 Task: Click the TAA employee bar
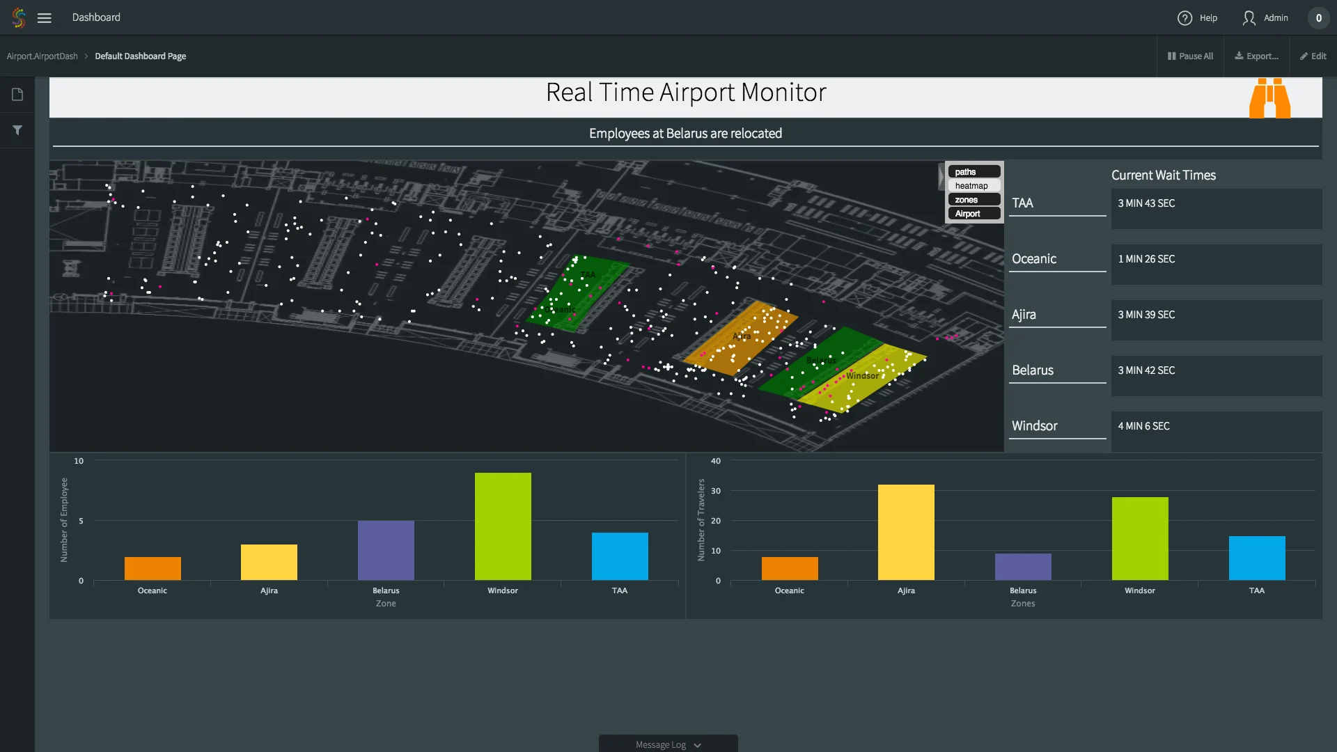(620, 556)
